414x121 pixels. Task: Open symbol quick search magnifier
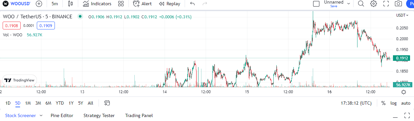(361, 4)
